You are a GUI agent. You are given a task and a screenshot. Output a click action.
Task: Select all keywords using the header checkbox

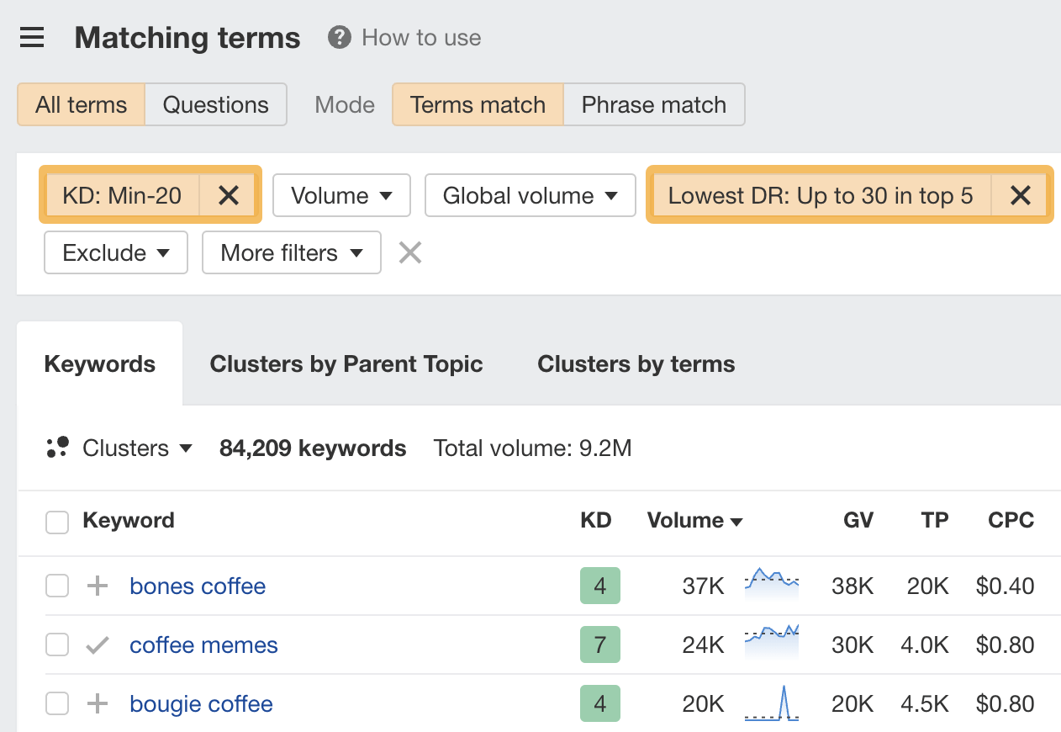pyautogui.click(x=56, y=521)
